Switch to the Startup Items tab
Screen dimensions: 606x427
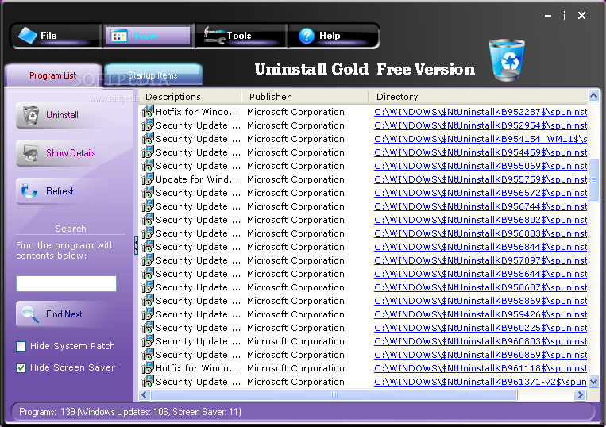tap(152, 75)
